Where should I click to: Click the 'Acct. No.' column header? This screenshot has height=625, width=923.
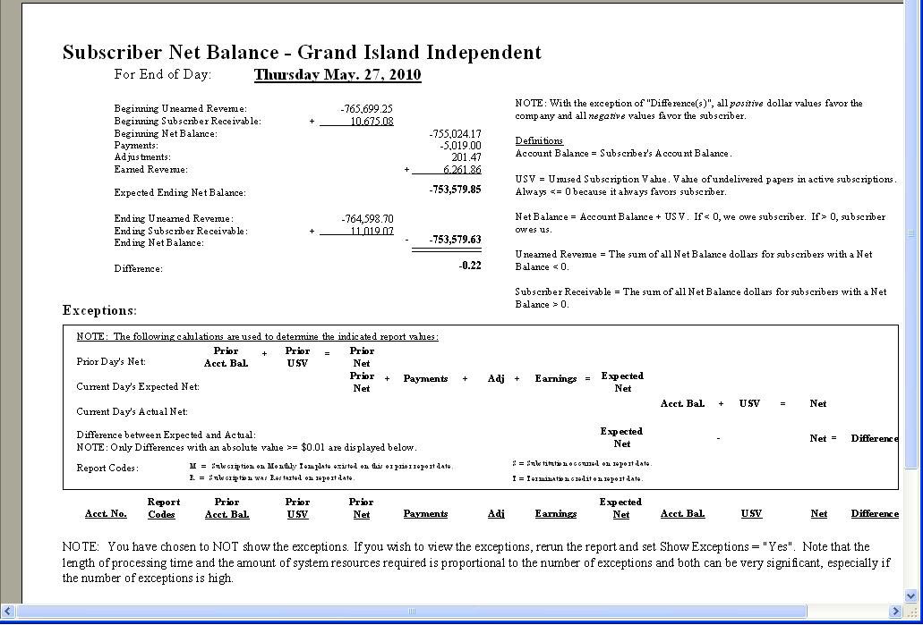(x=106, y=514)
